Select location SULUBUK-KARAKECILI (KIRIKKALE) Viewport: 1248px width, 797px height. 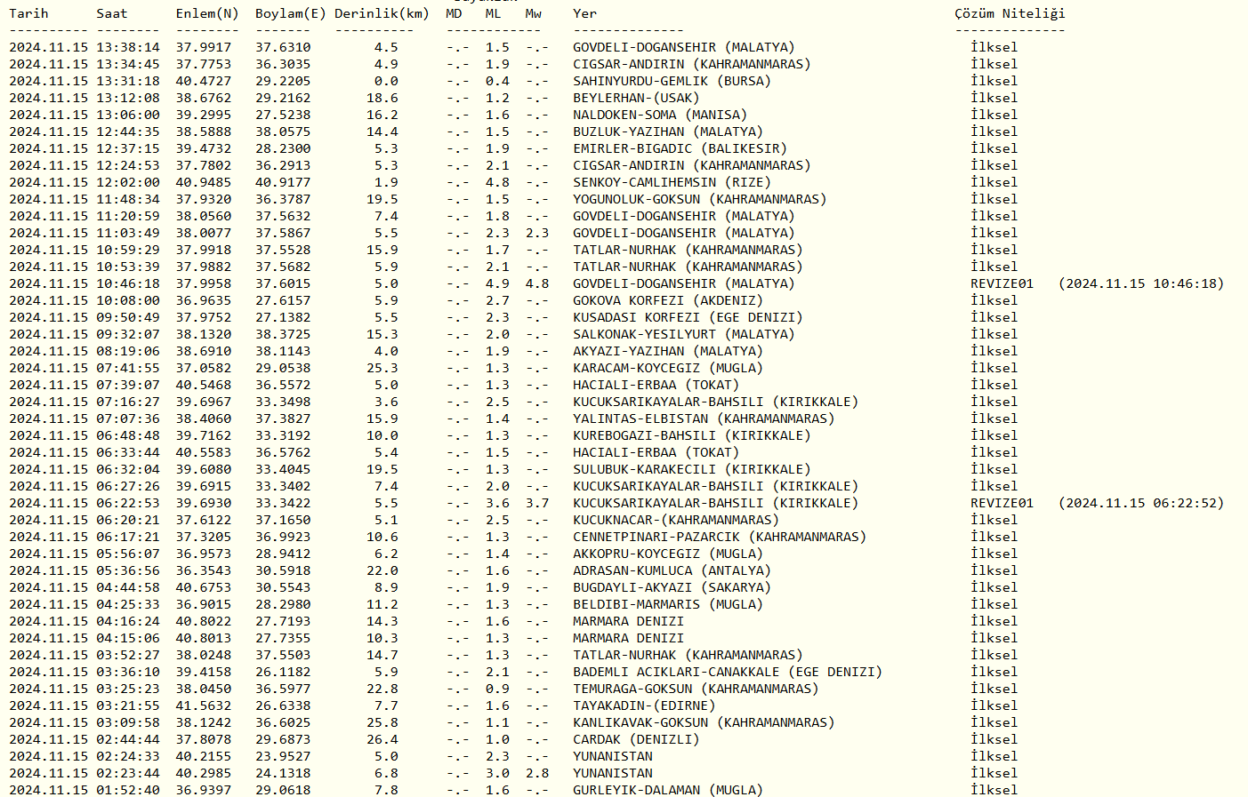coord(691,469)
